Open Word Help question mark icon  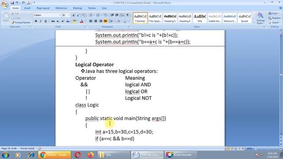pyautogui.click(x=281, y=8)
